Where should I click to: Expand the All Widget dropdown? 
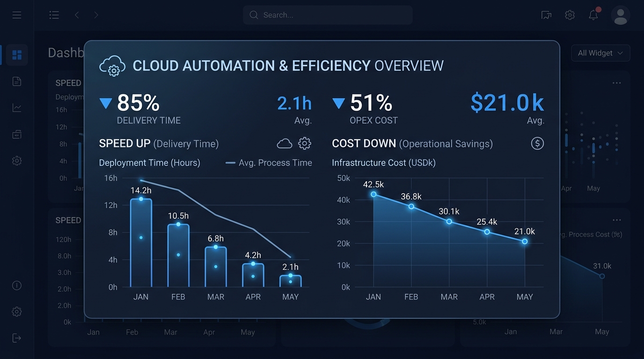pyautogui.click(x=600, y=53)
